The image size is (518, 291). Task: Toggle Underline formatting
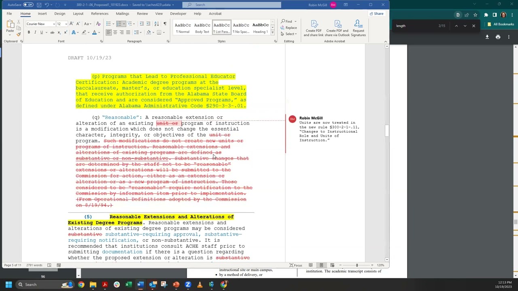[41, 32]
